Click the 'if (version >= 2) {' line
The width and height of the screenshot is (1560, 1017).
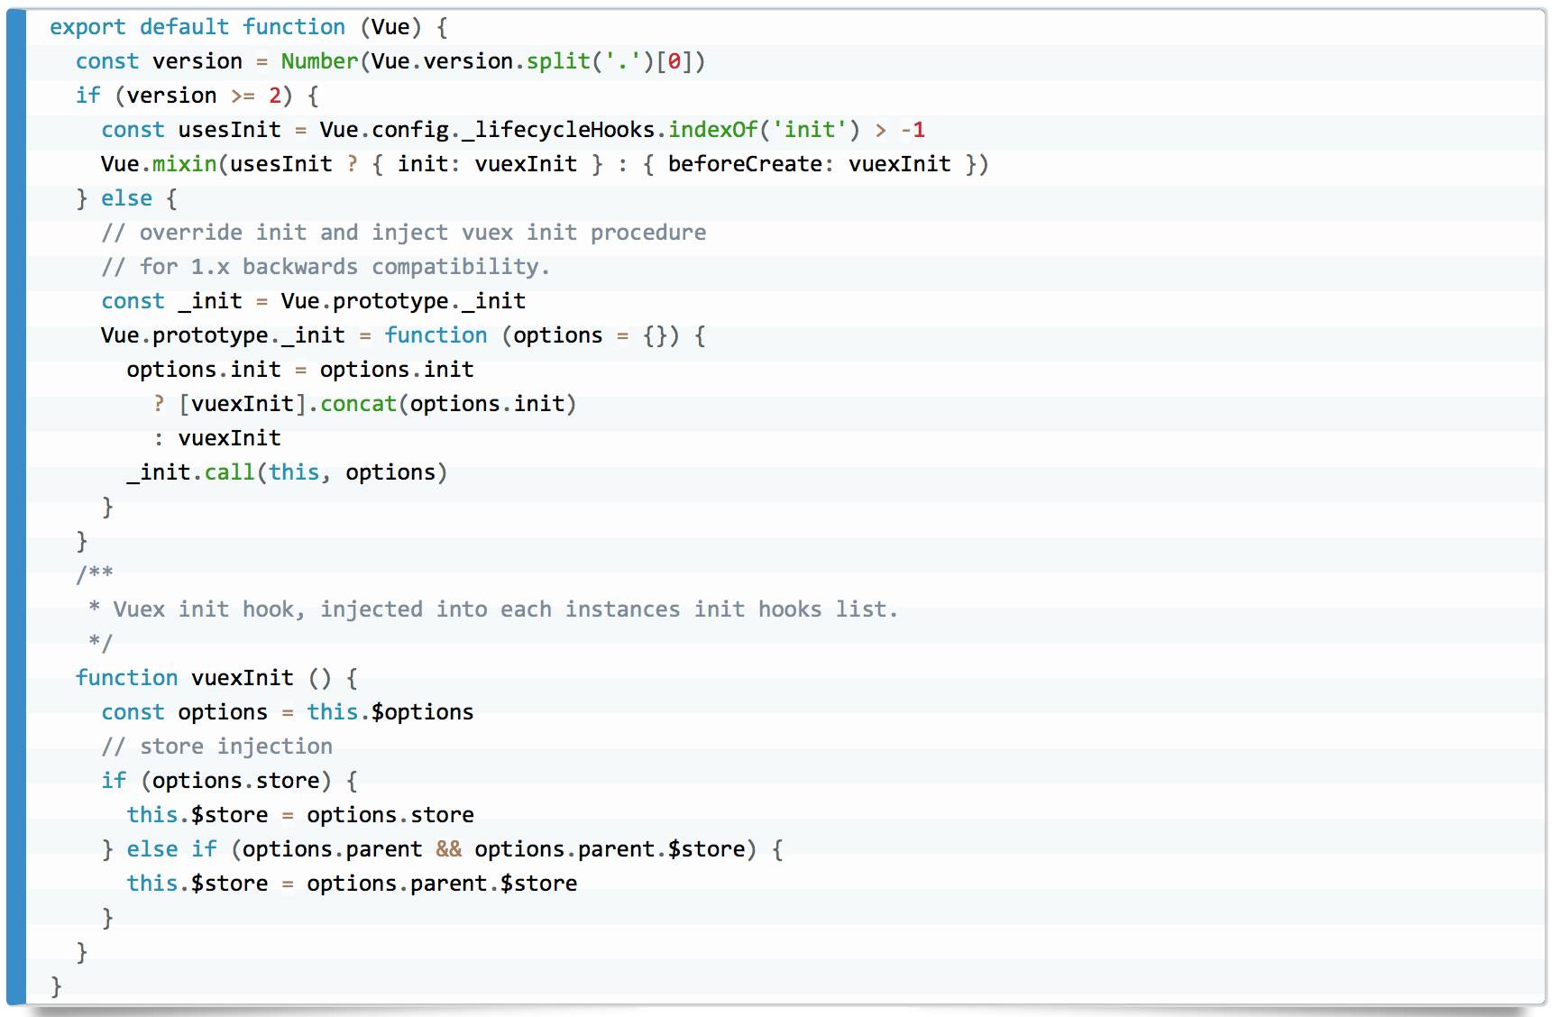(197, 96)
